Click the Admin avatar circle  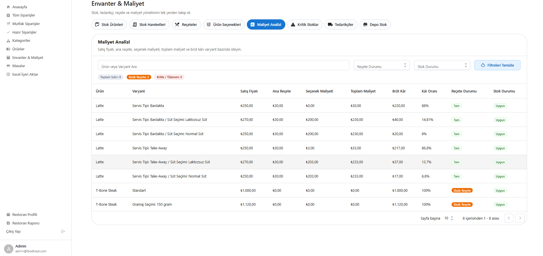(x=9, y=249)
